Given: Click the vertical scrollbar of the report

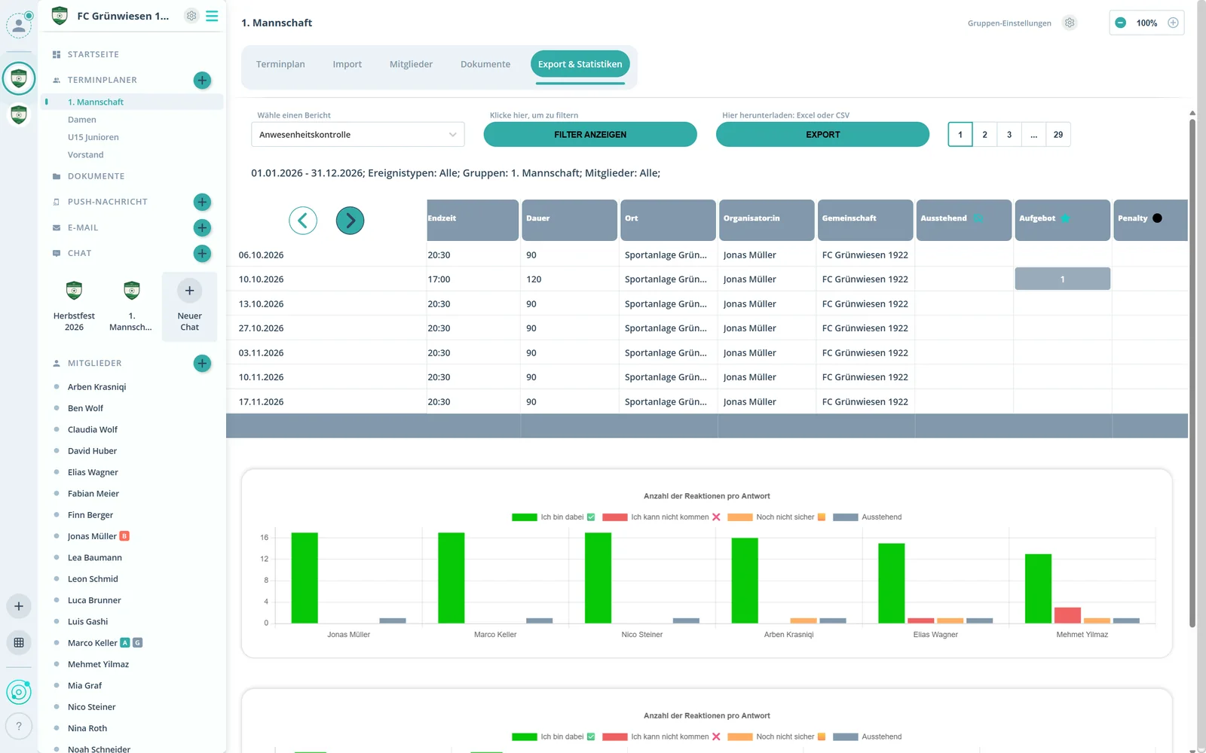Looking at the screenshot, I should coord(1192,373).
